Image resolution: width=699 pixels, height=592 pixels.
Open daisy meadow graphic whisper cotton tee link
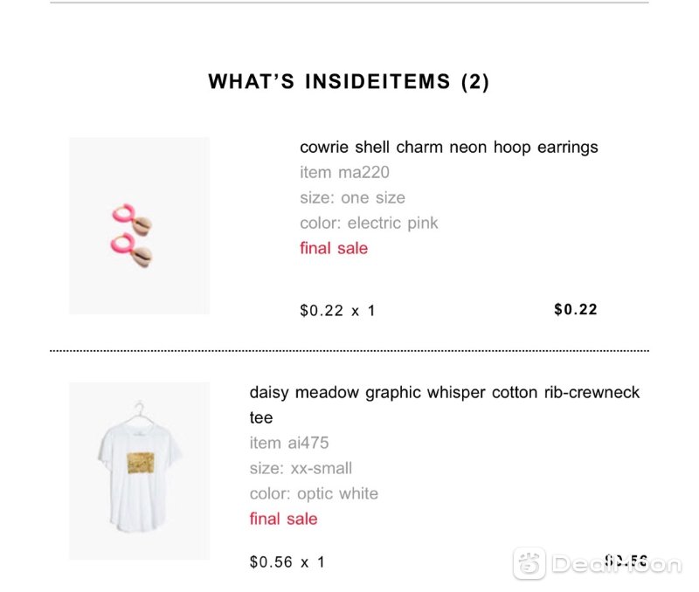445,404
